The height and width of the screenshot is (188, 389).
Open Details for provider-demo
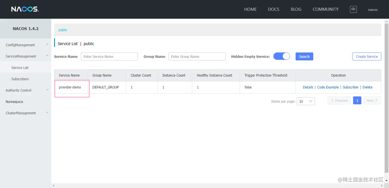(x=308, y=87)
